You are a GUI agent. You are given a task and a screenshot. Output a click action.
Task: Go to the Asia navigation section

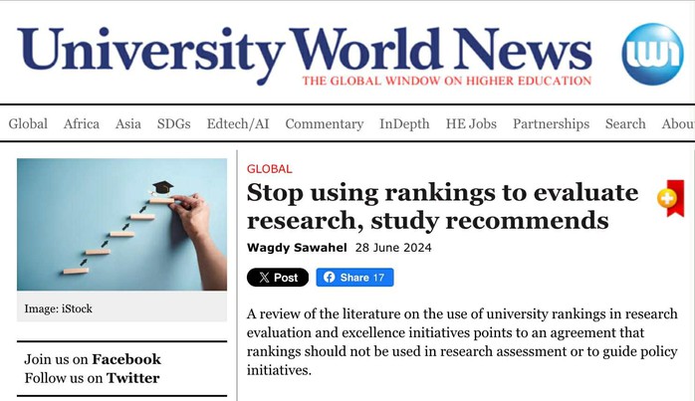click(x=128, y=124)
